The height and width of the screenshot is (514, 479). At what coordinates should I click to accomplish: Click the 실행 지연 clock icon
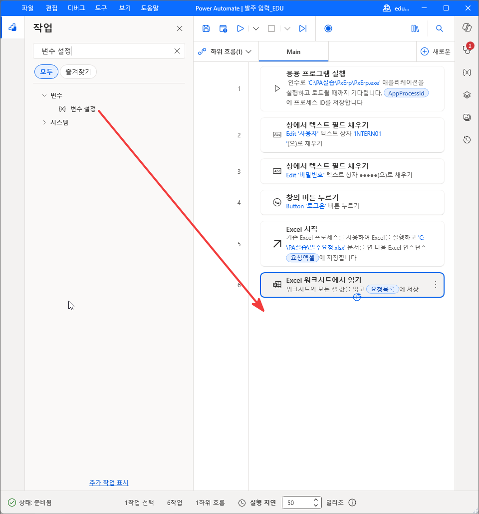pyautogui.click(x=242, y=503)
